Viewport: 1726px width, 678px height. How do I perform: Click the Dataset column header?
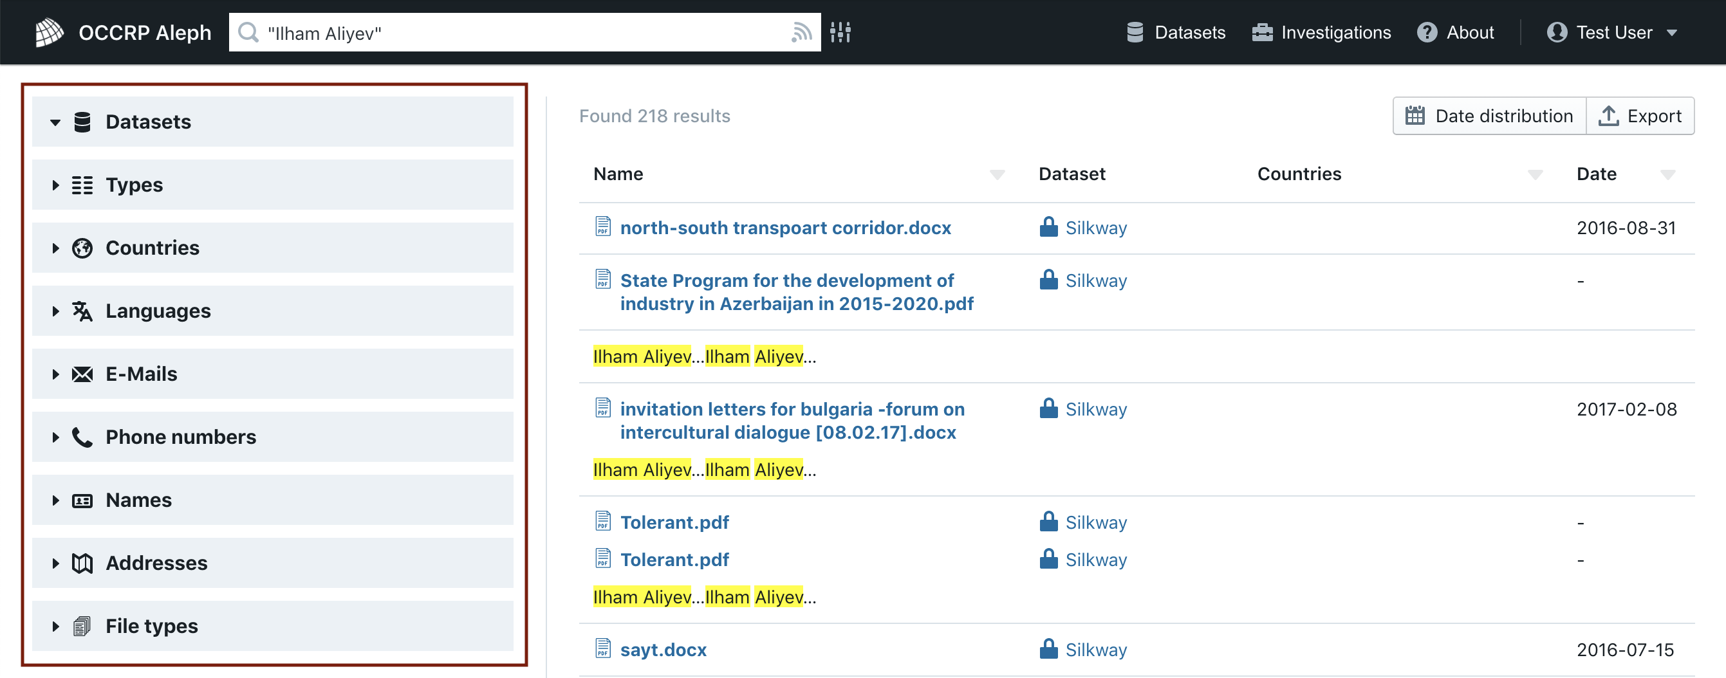1072,174
